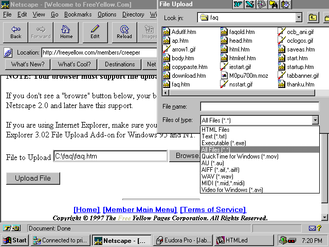Click the third icon in Office shortcut bar
This screenshot has height=247, width=329.
(262, 5)
